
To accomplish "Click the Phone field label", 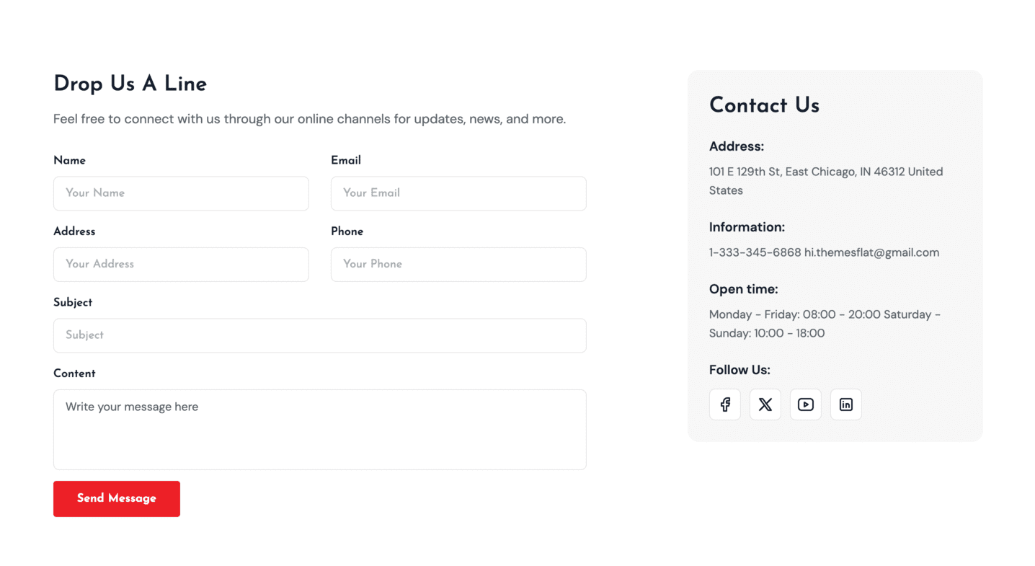I will tap(347, 231).
